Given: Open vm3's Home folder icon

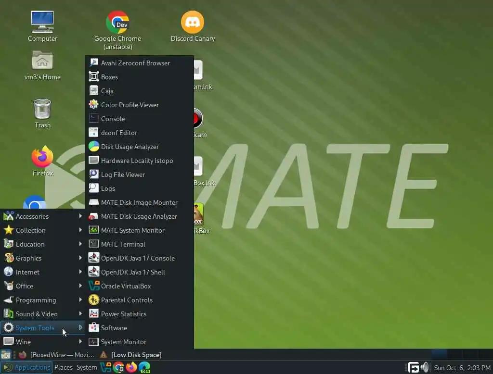Looking at the screenshot, I should (42, 65).
